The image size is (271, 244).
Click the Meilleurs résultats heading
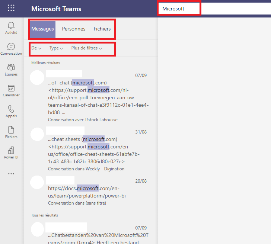point(46,63)
